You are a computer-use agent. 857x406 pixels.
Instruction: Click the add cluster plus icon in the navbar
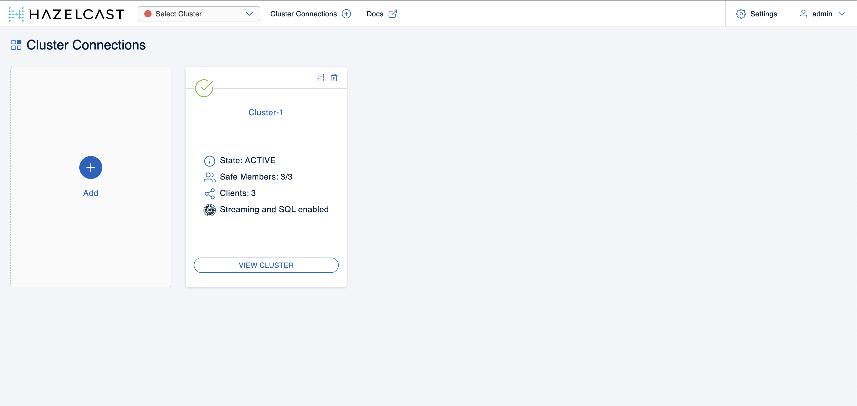coord(346,14)
